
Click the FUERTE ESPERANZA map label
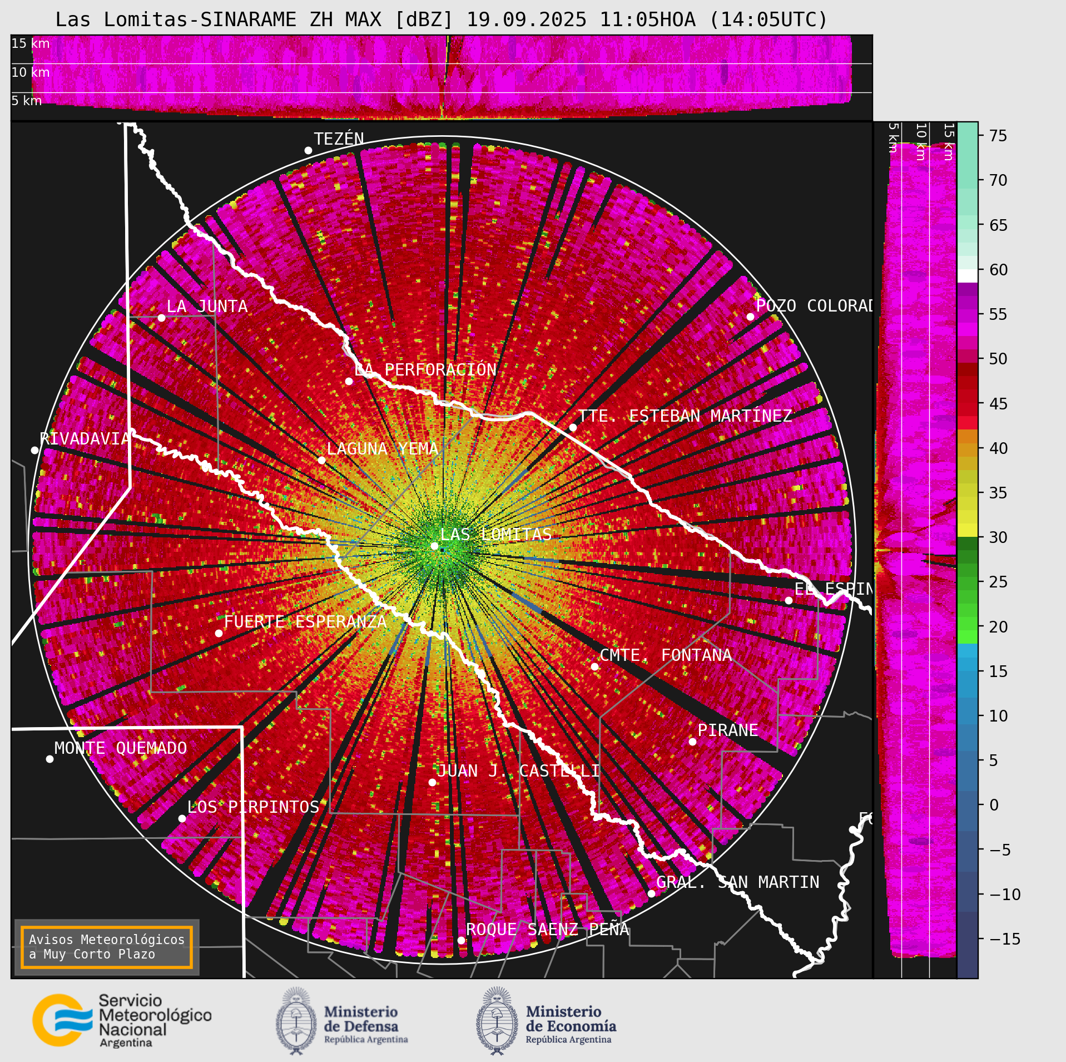305,621
